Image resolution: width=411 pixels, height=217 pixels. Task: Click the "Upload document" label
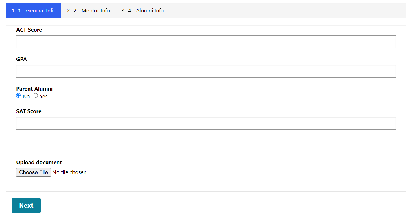(x=39, y=163)
